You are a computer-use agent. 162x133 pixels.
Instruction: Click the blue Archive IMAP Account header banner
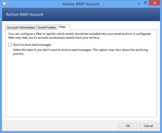click(81, 15)
